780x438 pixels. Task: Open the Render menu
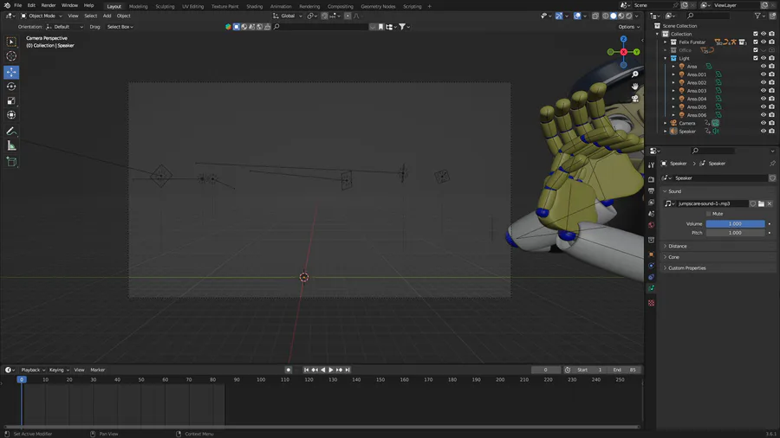49,5
